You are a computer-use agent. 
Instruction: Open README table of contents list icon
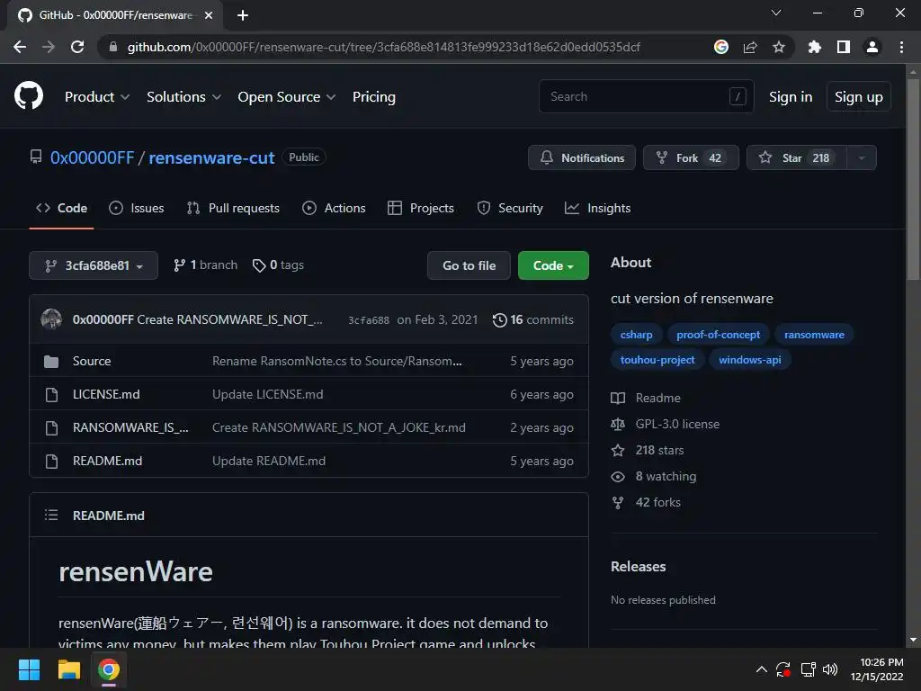click(51, 516)
